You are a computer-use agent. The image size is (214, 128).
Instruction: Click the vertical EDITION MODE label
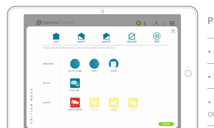point(31,106)
